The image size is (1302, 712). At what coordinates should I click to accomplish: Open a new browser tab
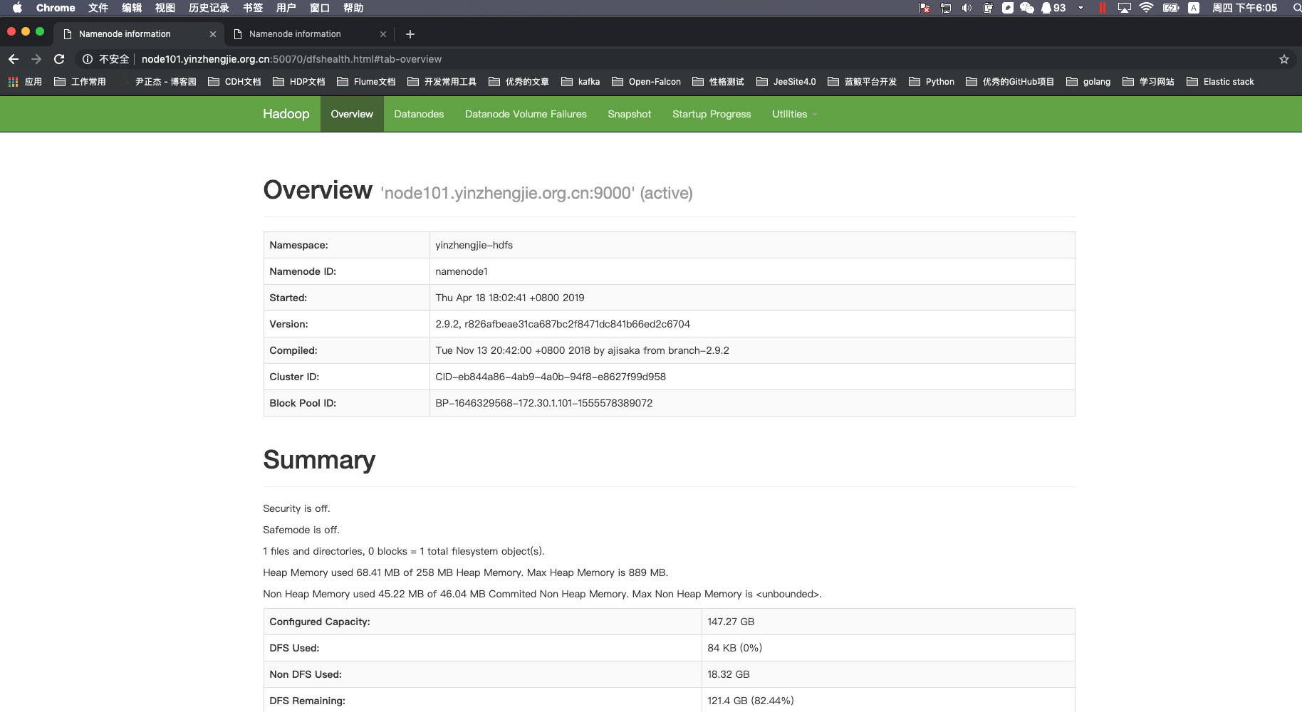click(x=410, y=34)
